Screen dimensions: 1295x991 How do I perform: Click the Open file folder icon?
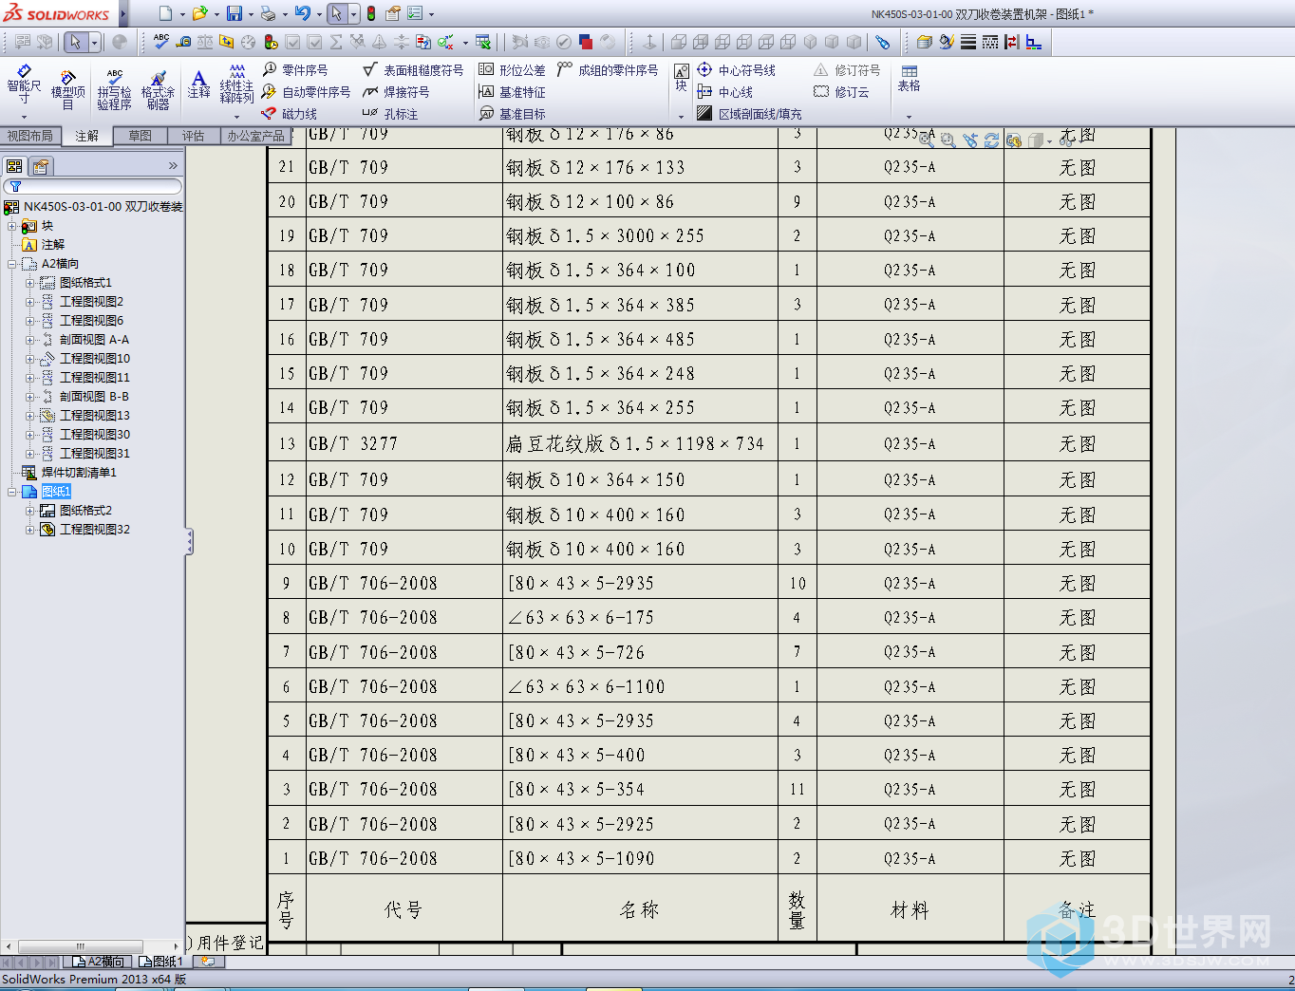(x=199, y=14)
